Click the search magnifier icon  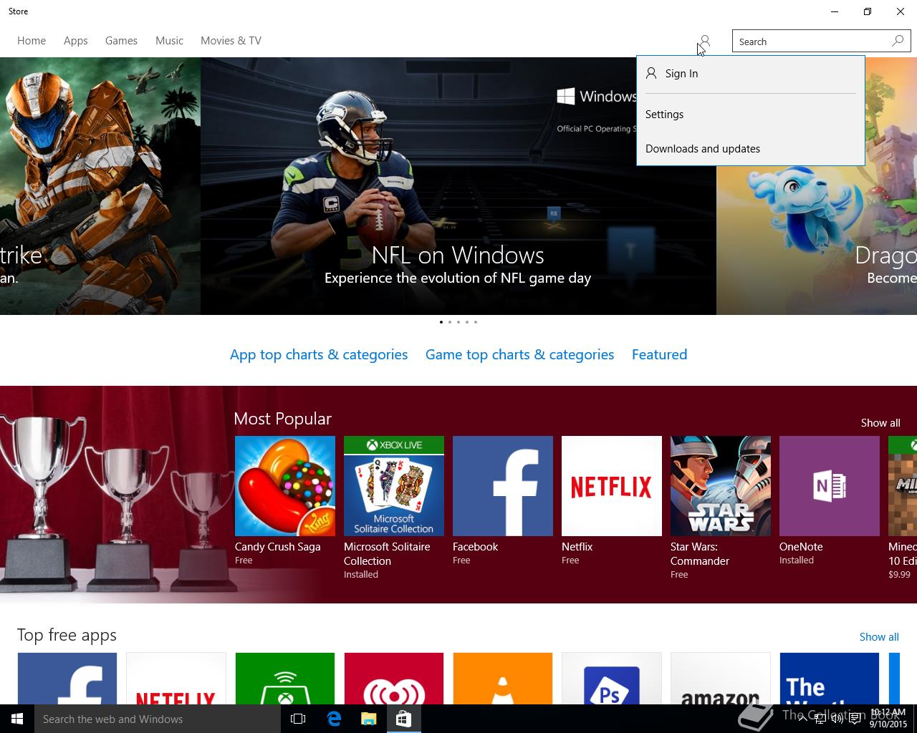tap(898, 41)
